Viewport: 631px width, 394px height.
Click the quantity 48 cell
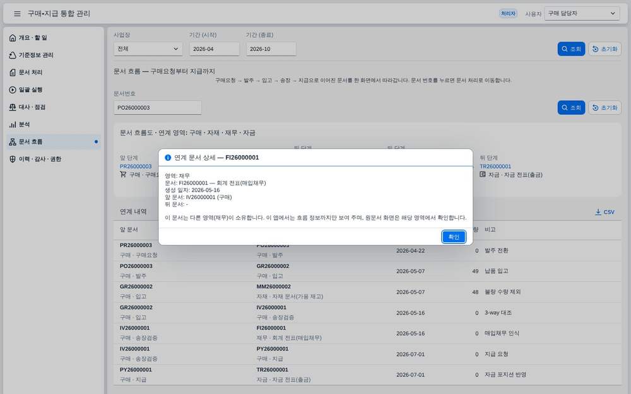coord(475,293)
